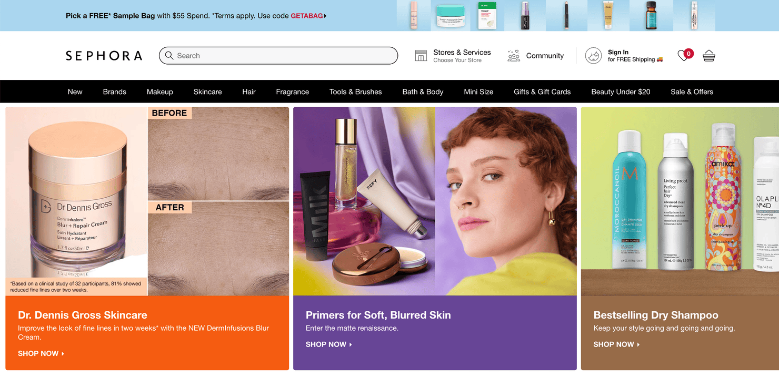Click the Sephora logo
The height and width of the screenshot is (377, 779).
pos(104,56)
